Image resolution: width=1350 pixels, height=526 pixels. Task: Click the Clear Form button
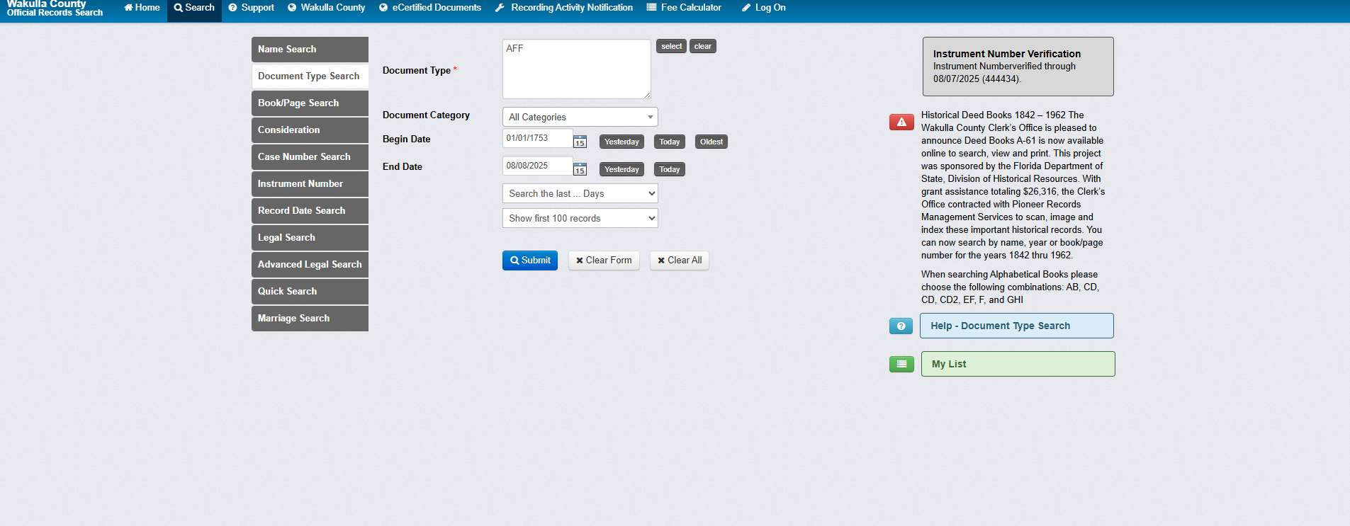(x=604, y=261)
